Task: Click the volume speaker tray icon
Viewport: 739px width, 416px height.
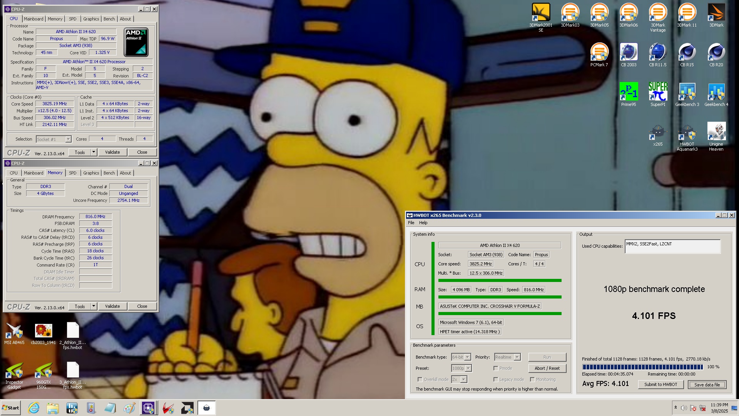Action: coord(684,408)
